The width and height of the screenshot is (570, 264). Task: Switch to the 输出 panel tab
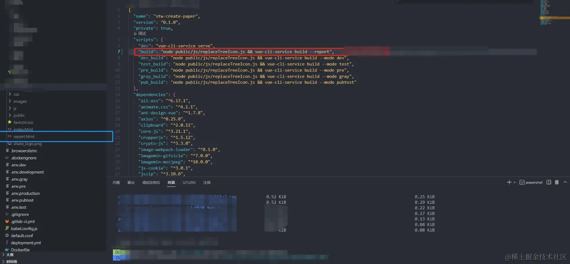pos(131,183)
